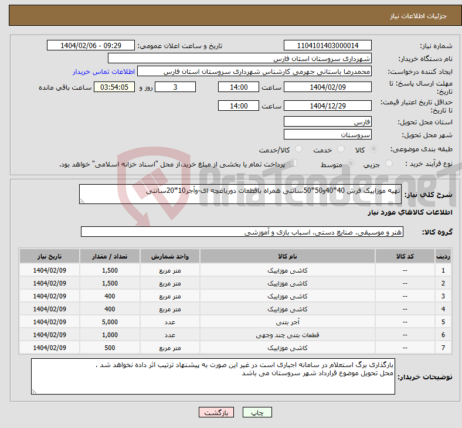Click the تاریخ نیاز column header
The image size is (462, 428).
(49, 256)
